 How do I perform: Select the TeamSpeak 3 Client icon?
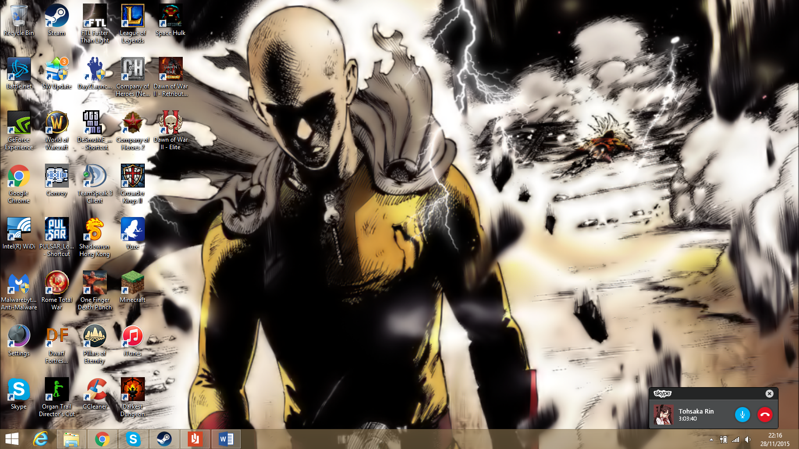pos(94,184)
